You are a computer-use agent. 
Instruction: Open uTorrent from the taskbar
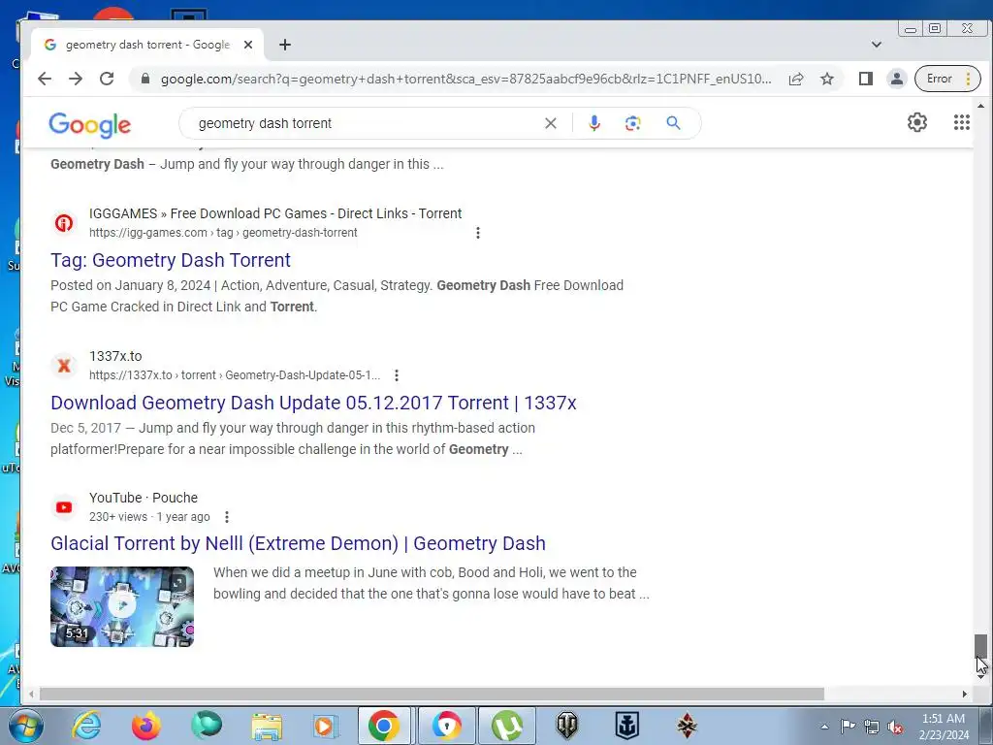click(506, 726)
